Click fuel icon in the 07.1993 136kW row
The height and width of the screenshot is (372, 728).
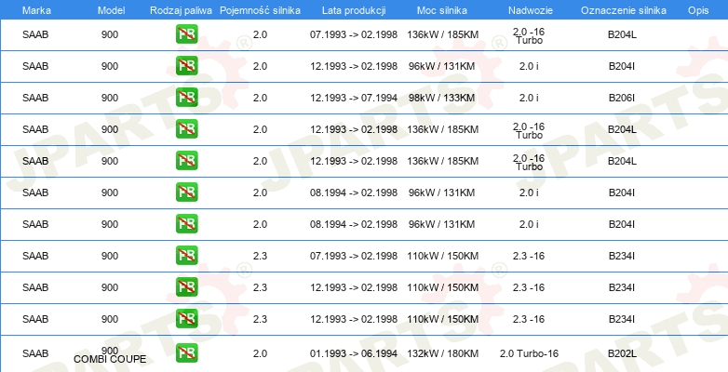pos(186,34)
